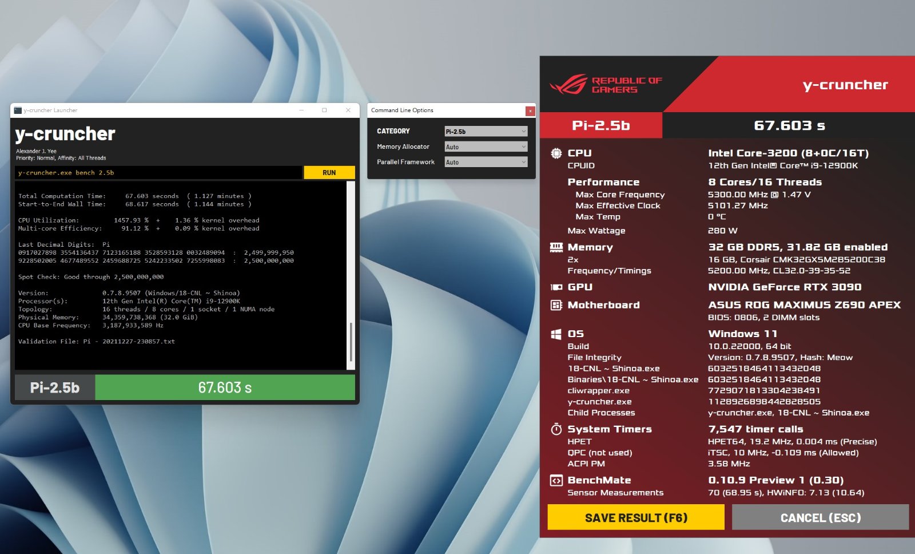Image resolution: width=915 pixels, height=554 pixels.
Task: Click the CPU chip icon in BenchMate panel
Action: 556,153
